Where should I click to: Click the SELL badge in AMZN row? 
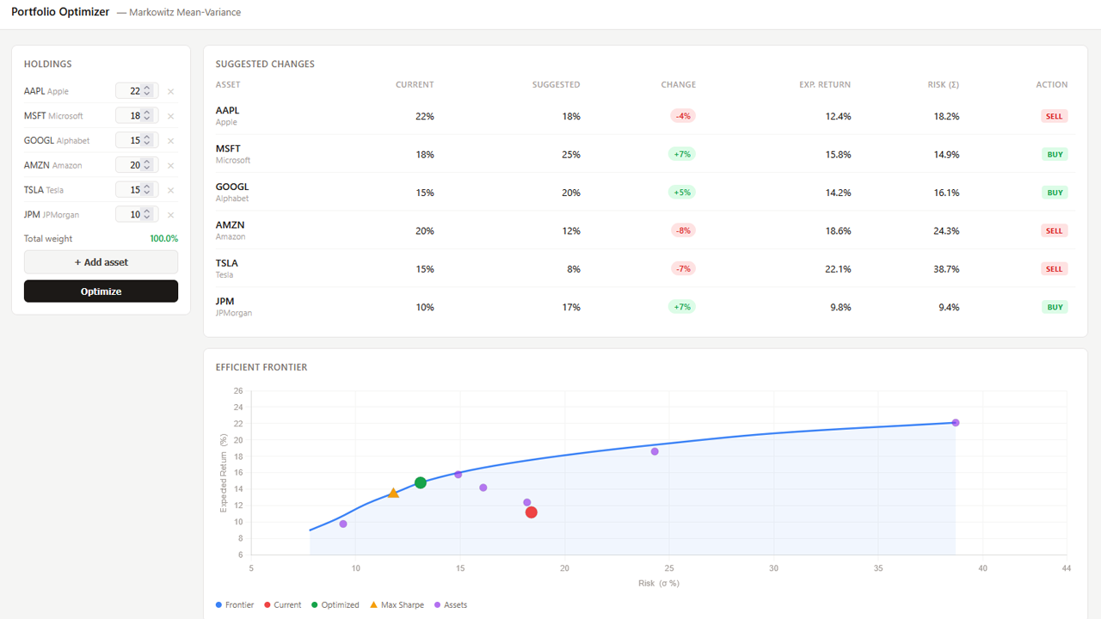click(1054, 230)
